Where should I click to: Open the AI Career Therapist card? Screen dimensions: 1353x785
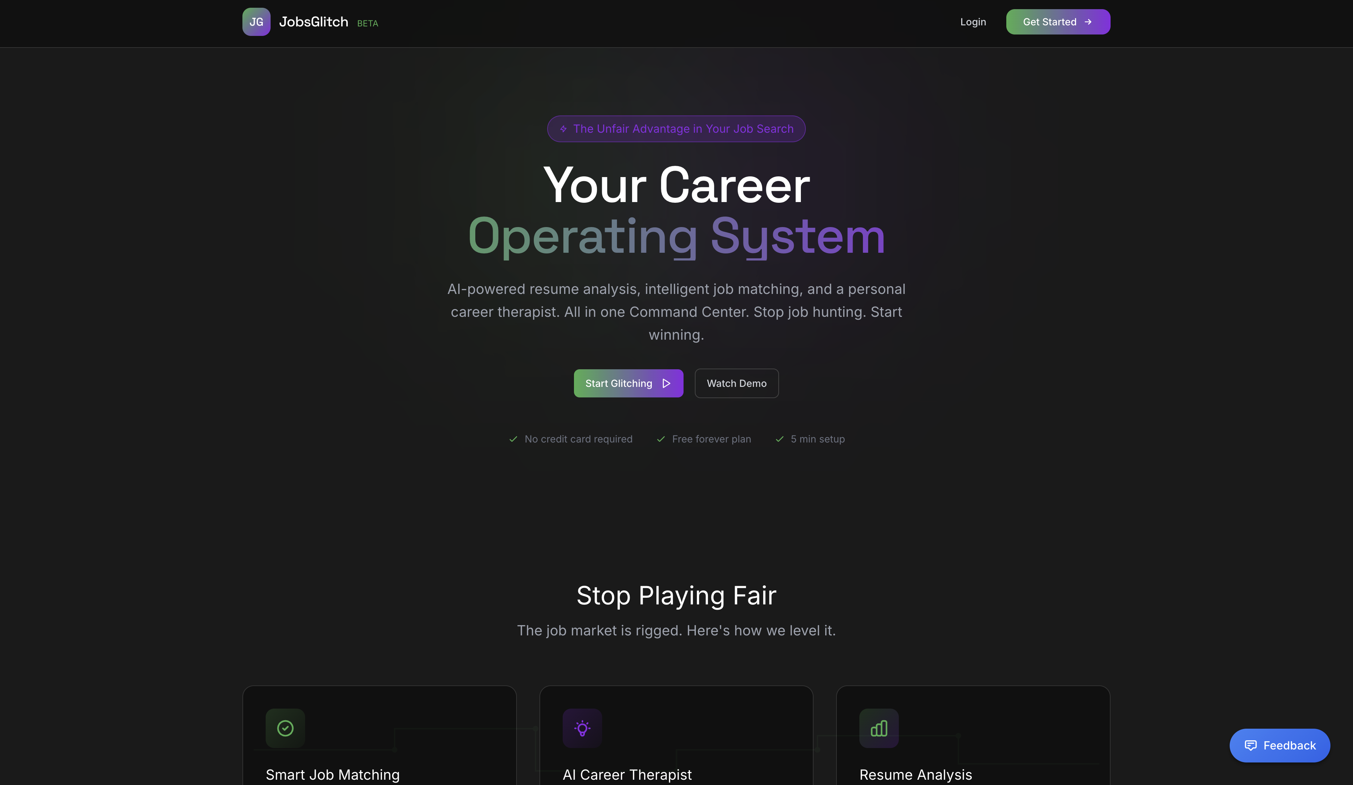tap(676, 746)
